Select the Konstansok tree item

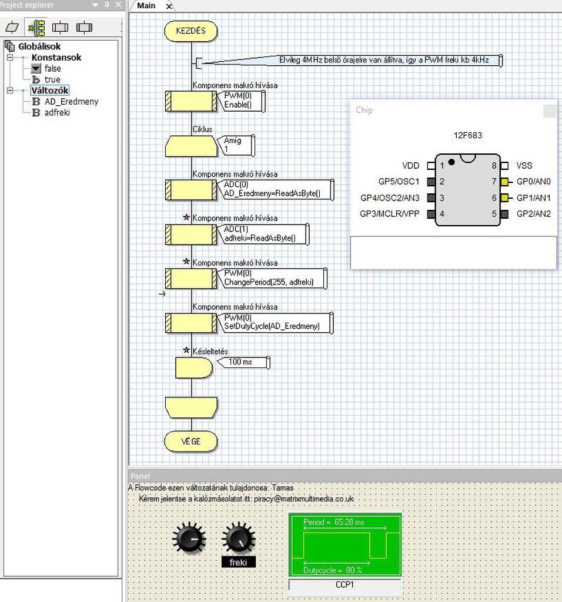[x=56, y=58]
